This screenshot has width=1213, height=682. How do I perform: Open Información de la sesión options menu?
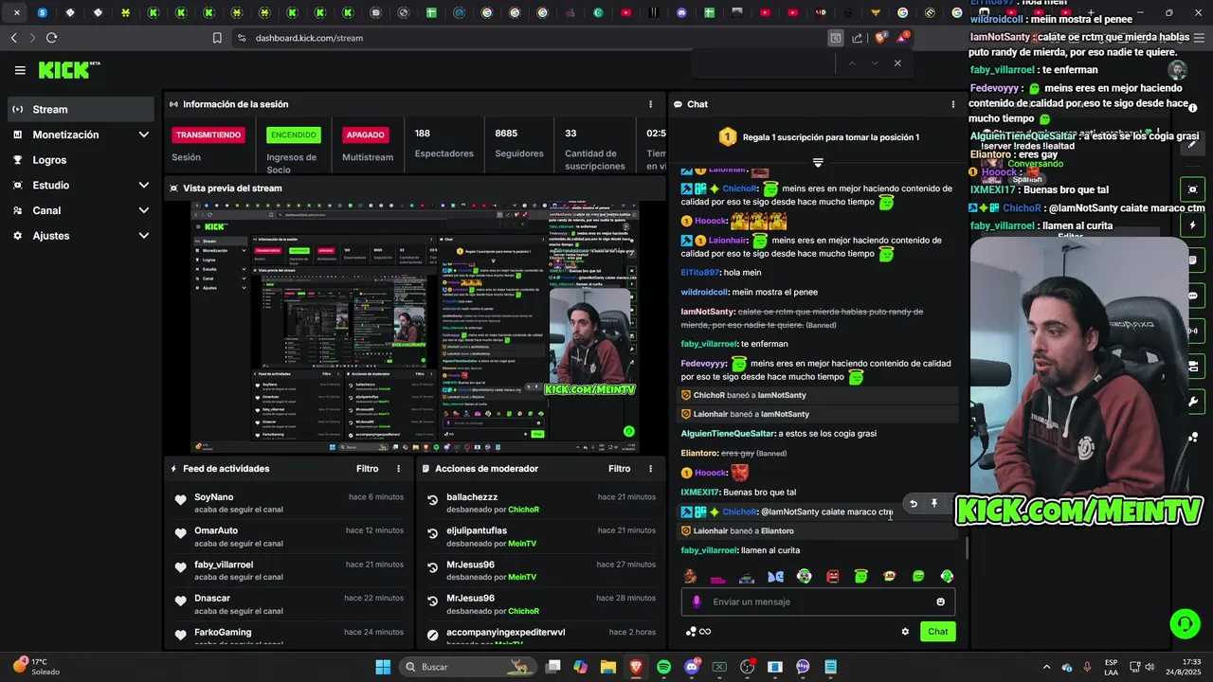pos(650,104)
